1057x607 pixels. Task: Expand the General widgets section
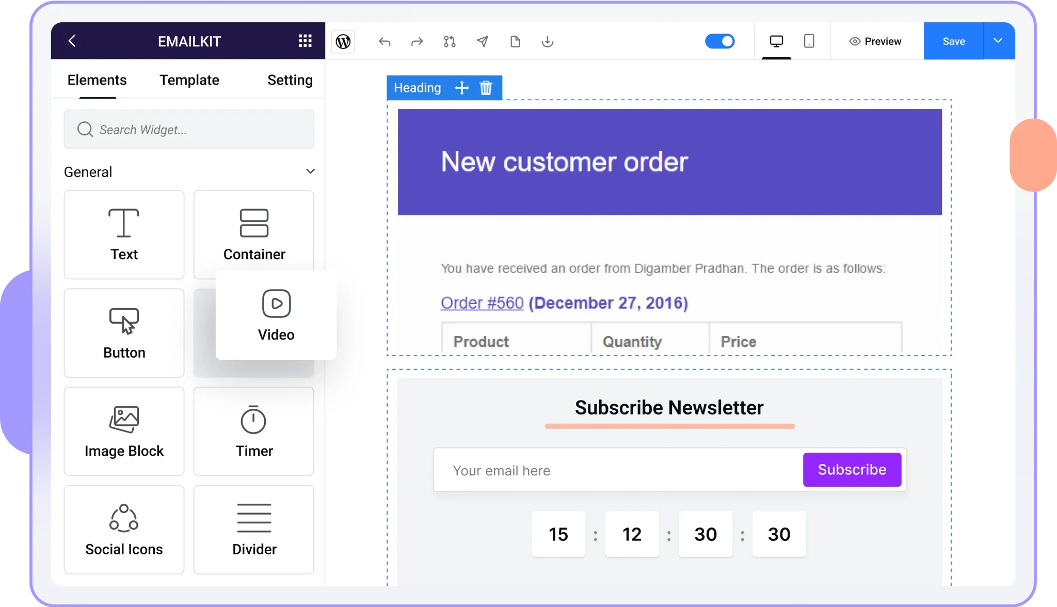311,172
